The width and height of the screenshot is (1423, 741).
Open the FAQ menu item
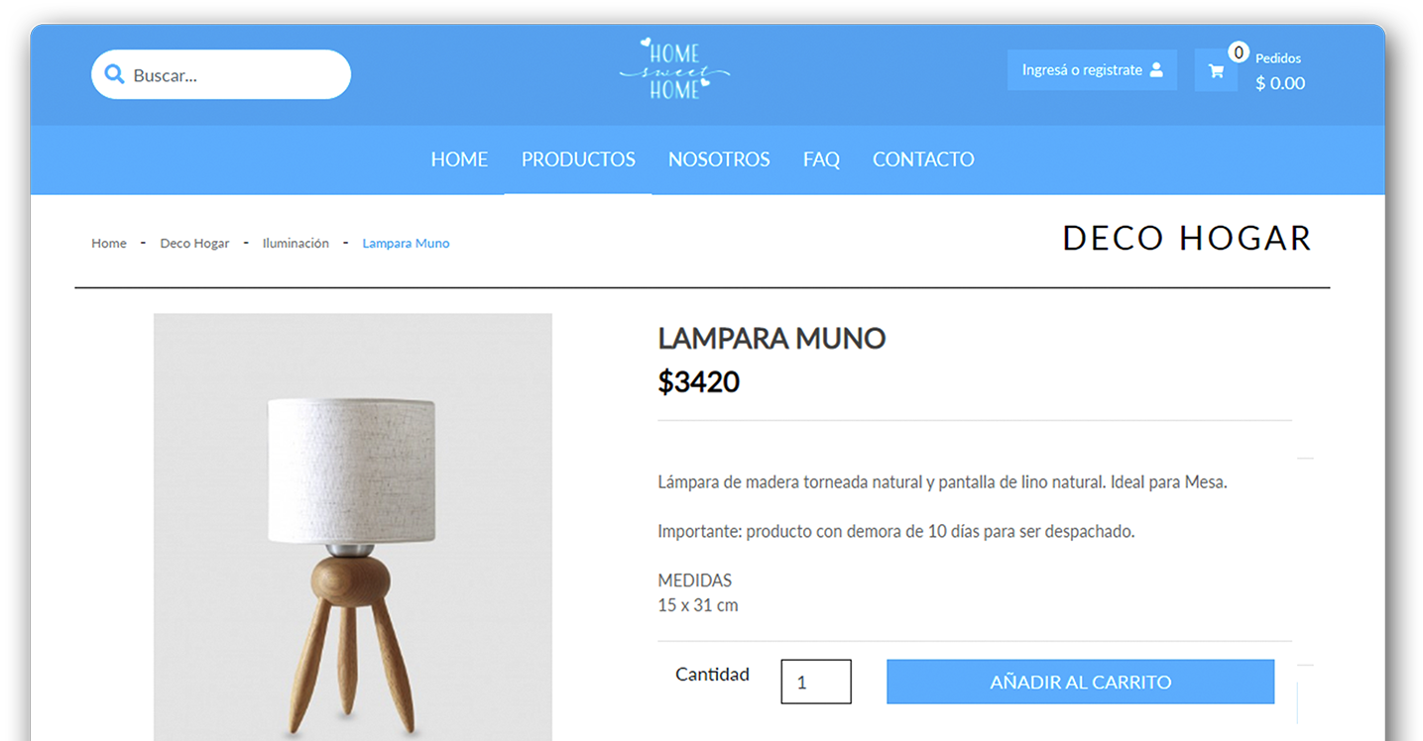[x=821, y=159]
